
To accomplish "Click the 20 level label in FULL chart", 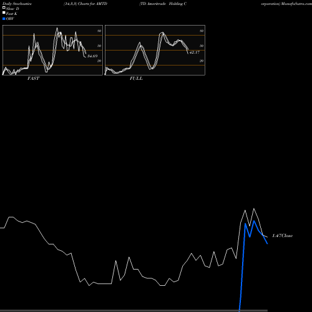I will [x=202, y=61].
